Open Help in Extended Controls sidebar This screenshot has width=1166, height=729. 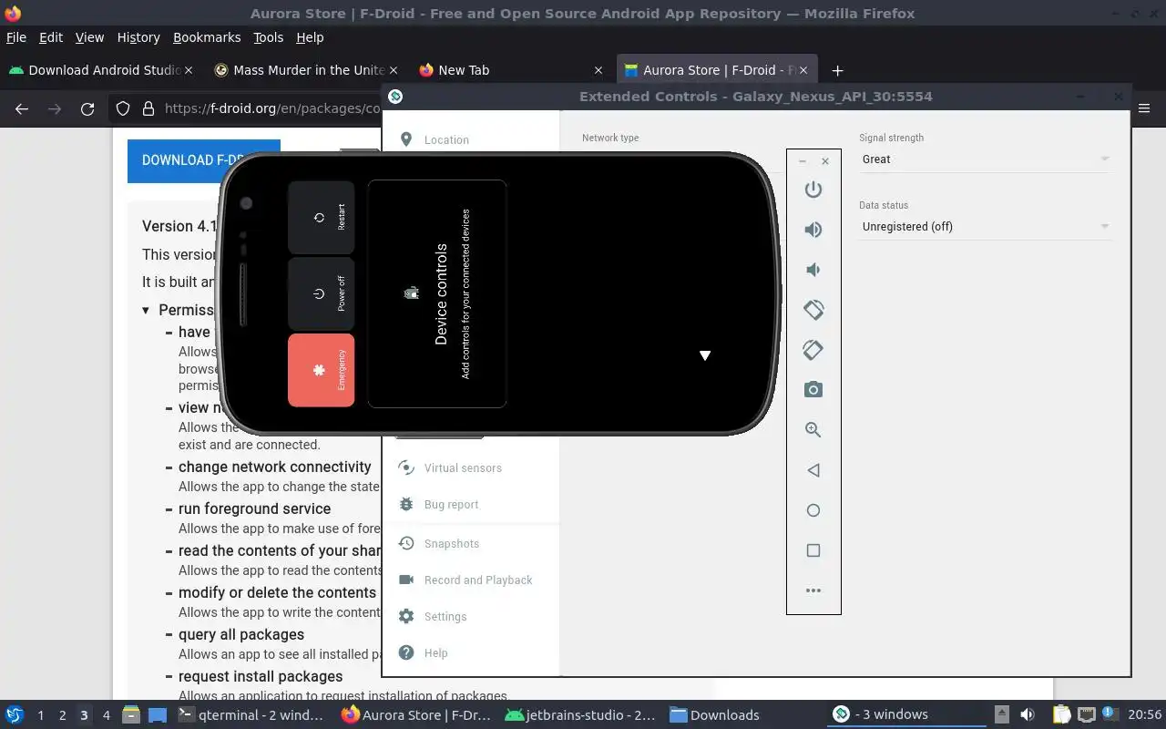coord(435,653)
